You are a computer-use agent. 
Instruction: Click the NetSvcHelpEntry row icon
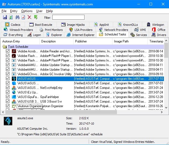tap(14, 88)
